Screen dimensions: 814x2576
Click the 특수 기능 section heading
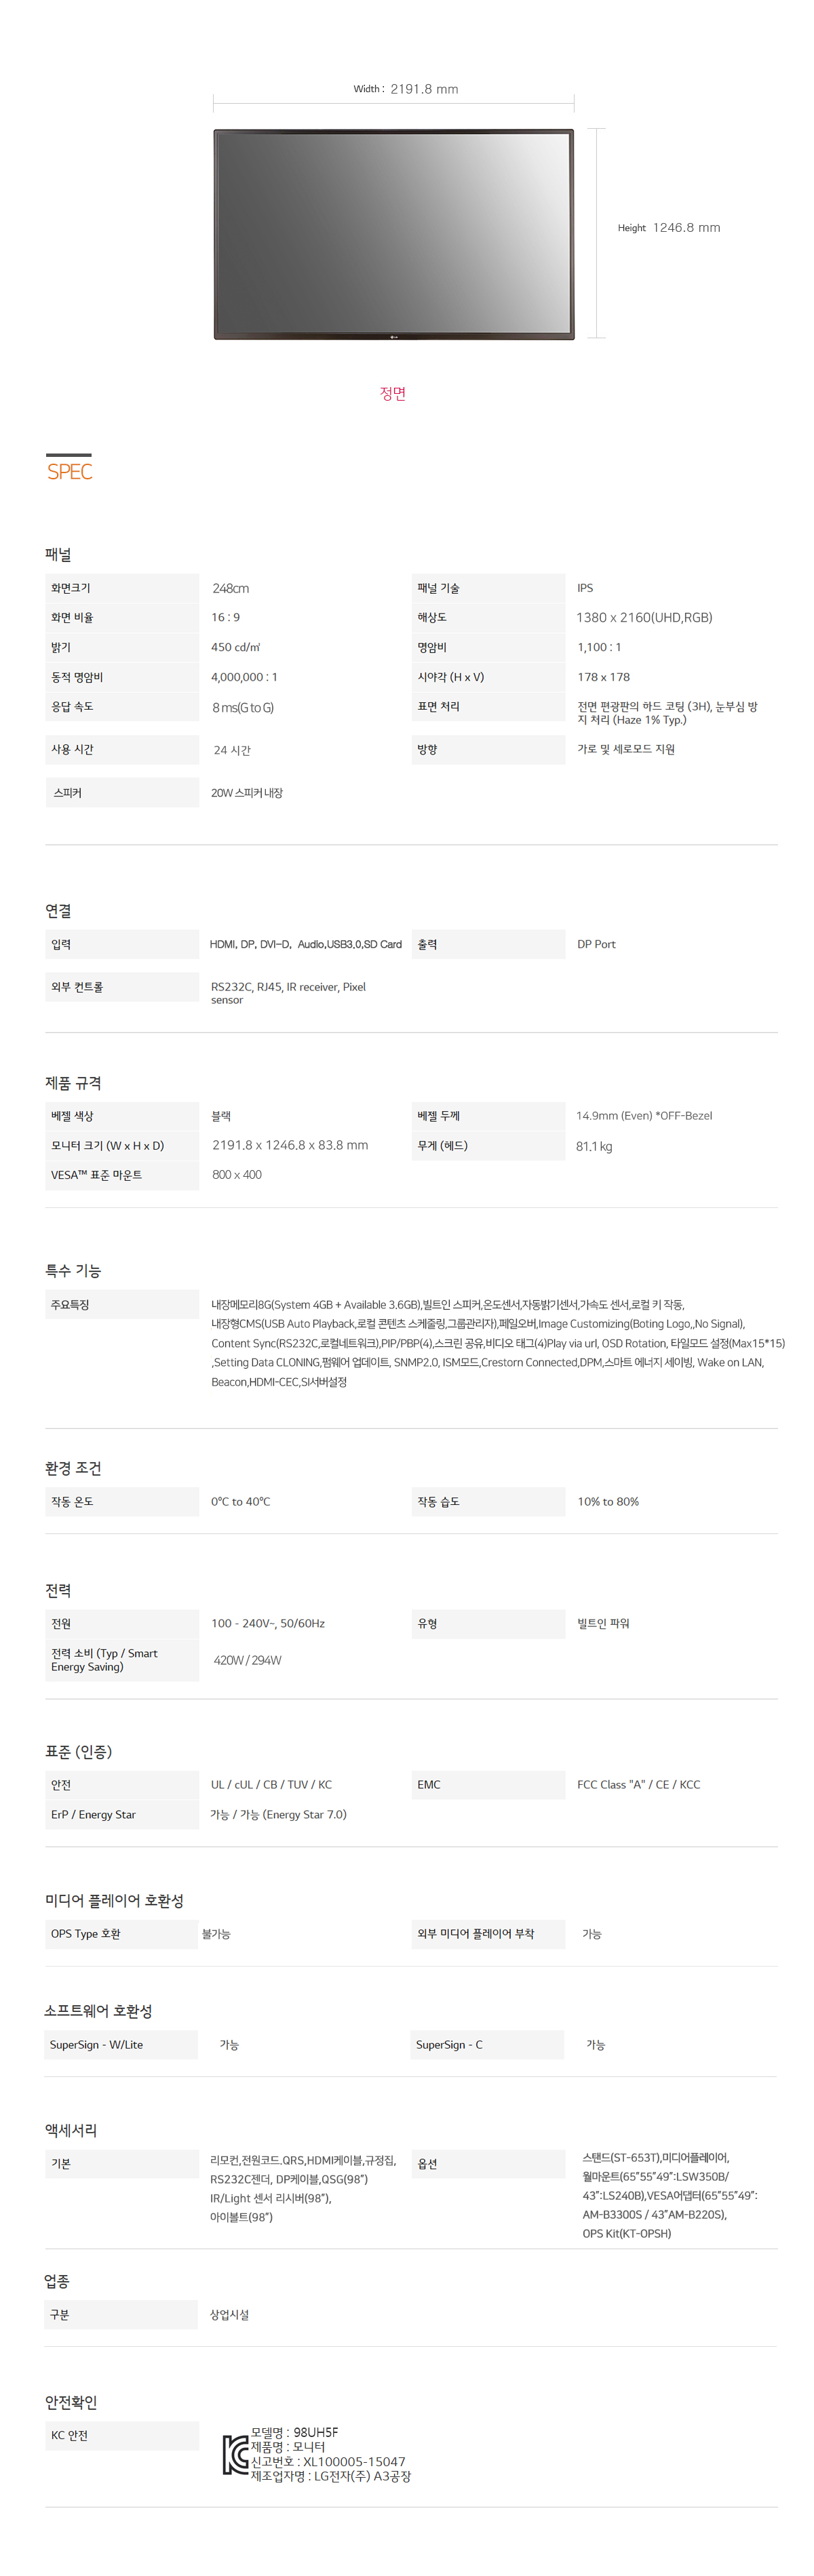[73, 1270]
